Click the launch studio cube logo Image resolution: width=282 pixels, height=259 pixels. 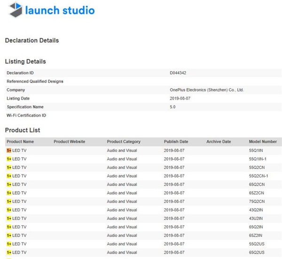pos(16,10)
